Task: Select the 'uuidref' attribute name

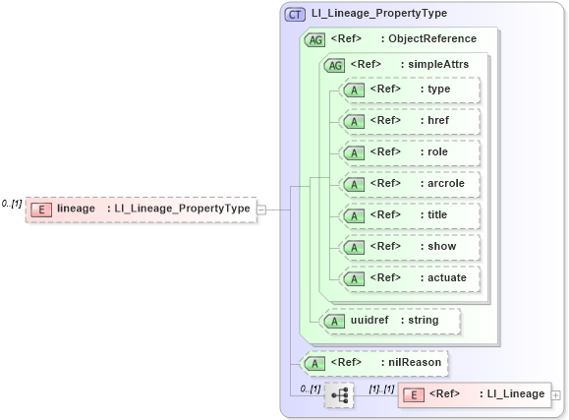Action: tap(370, 320)
